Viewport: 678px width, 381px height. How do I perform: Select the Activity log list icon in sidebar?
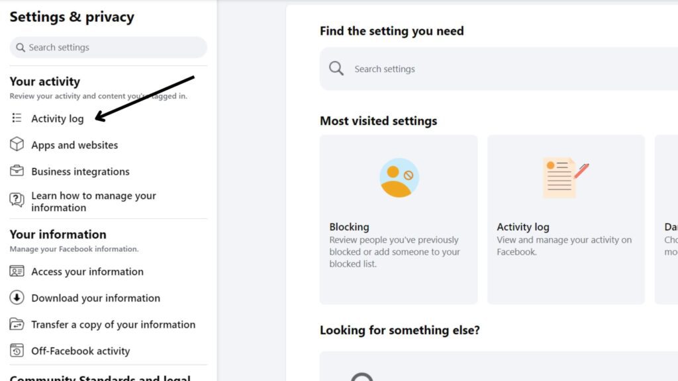(x=16, y=118)
